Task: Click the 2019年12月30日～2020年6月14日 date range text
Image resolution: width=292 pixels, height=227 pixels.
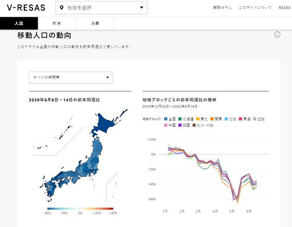Action: click(x=170, y=107)
